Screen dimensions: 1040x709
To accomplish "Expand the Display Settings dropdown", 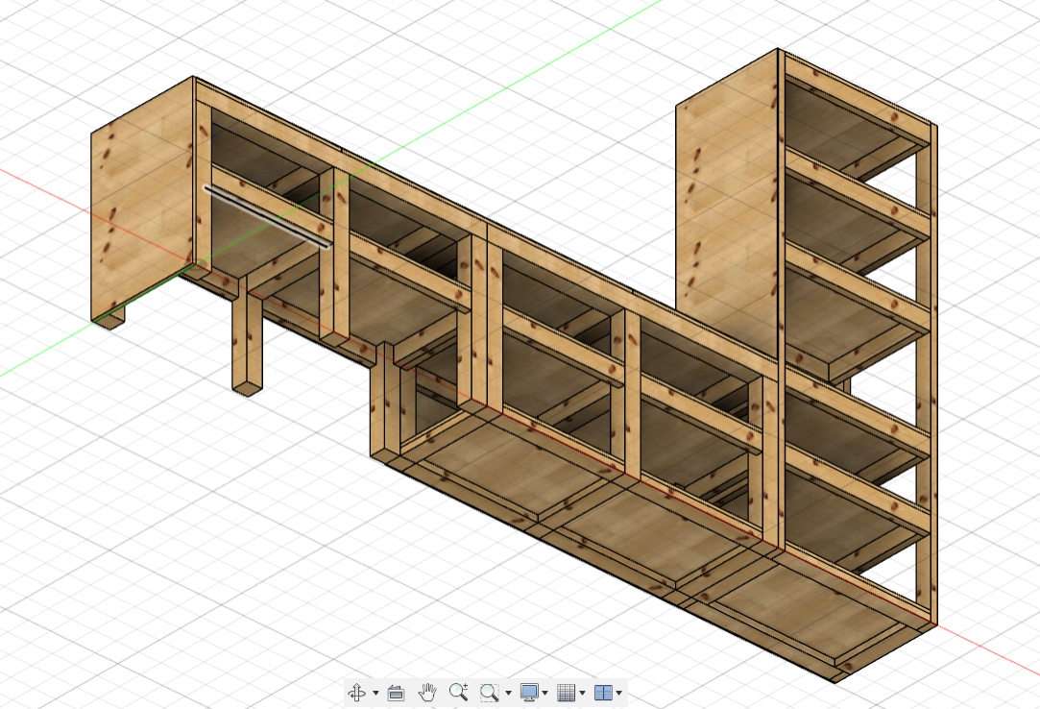I will [545, 691].
